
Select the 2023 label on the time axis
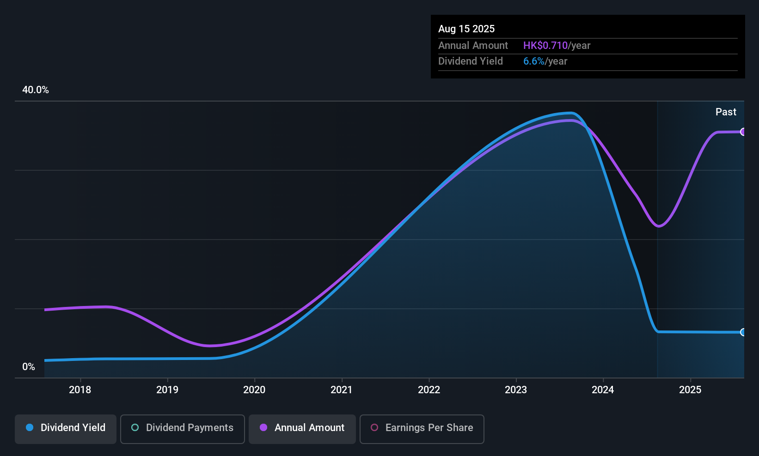[516, 390]
